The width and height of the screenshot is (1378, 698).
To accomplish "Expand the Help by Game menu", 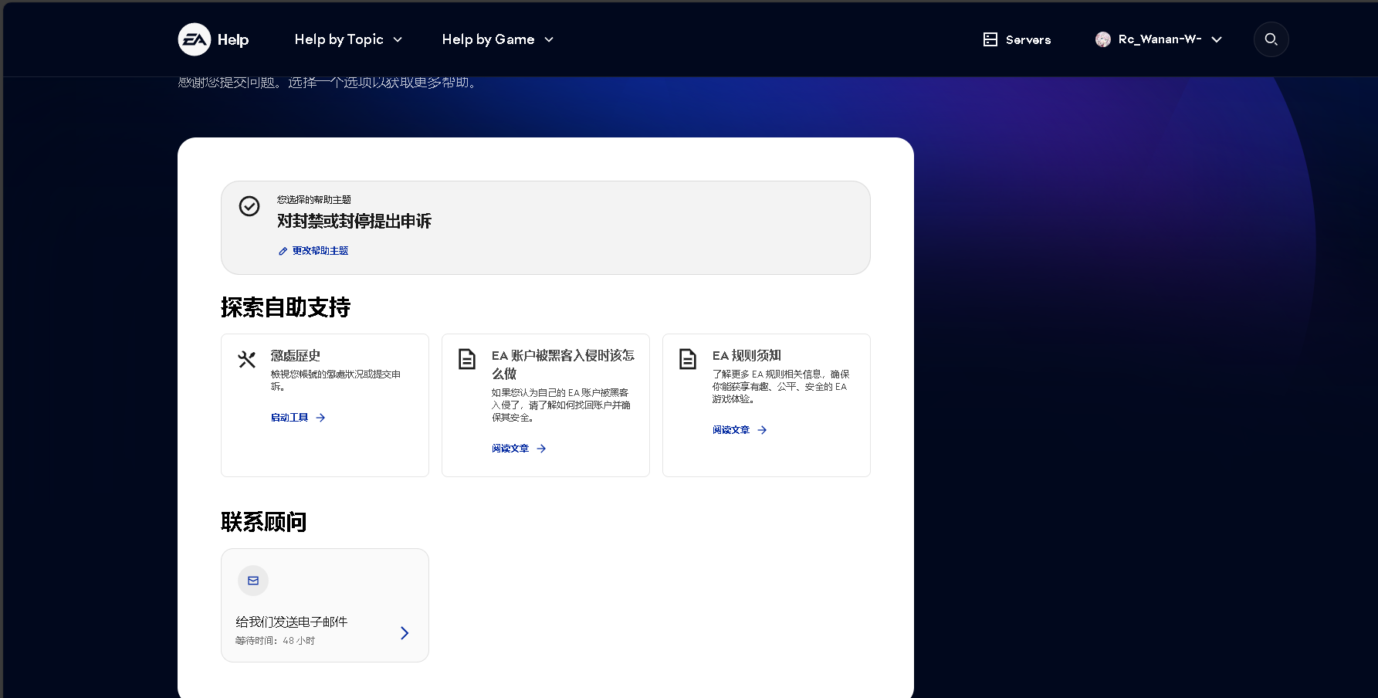I will tap(498, 39).
